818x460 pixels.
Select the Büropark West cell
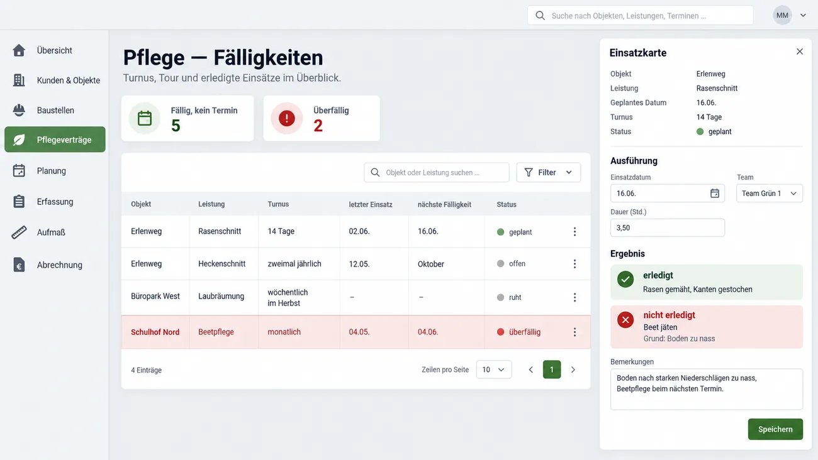155,296
